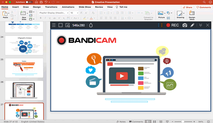Search in presentation magnifier icon
Screen dimensions: 213x123
pos(204,2)
